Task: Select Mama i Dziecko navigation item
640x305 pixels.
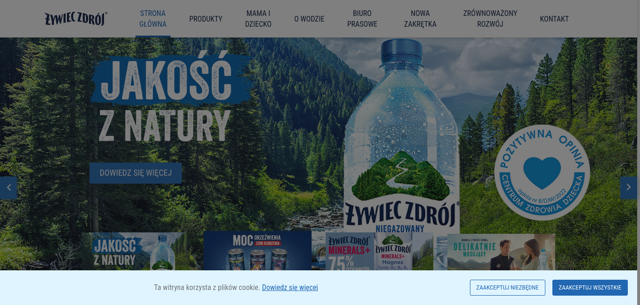Action: click(258, 19)
